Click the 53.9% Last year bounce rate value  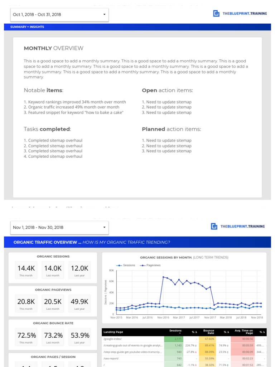tap(80, 335)
